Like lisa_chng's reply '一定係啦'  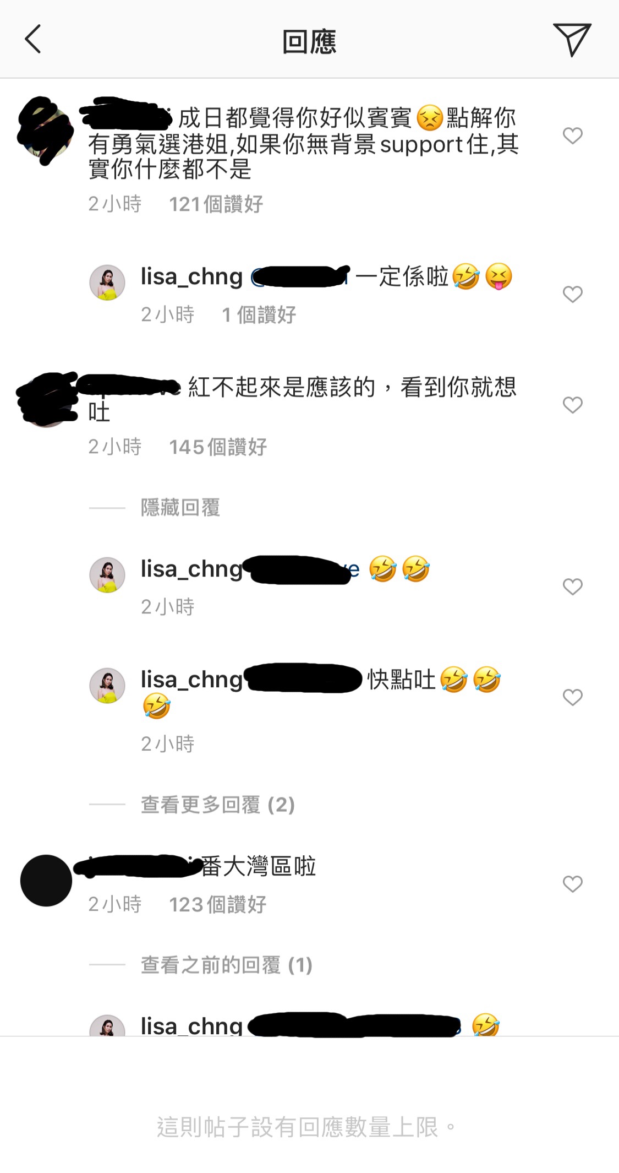click(572, 294)
